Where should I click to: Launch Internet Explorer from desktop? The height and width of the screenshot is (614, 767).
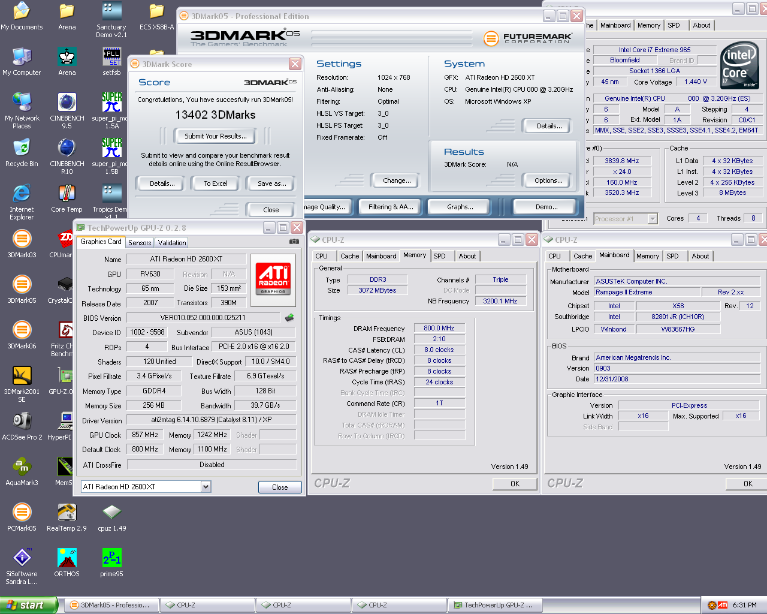[22, 202]
